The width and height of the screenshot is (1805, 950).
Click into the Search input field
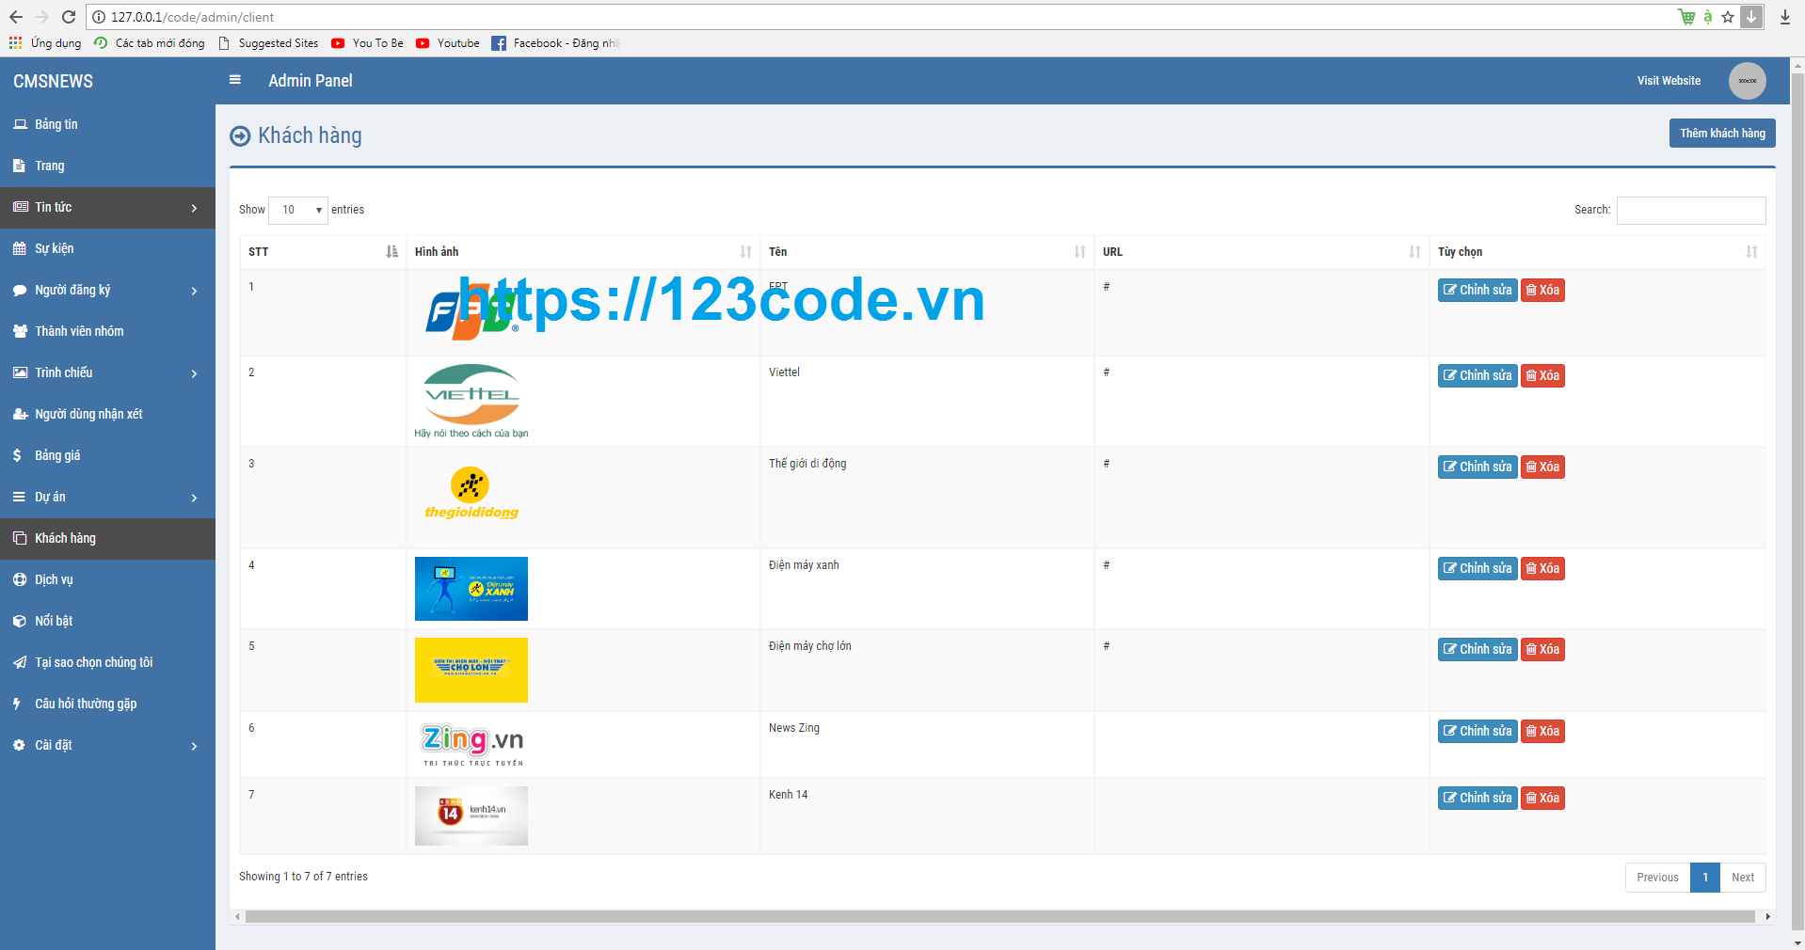tap(1690, 210)
